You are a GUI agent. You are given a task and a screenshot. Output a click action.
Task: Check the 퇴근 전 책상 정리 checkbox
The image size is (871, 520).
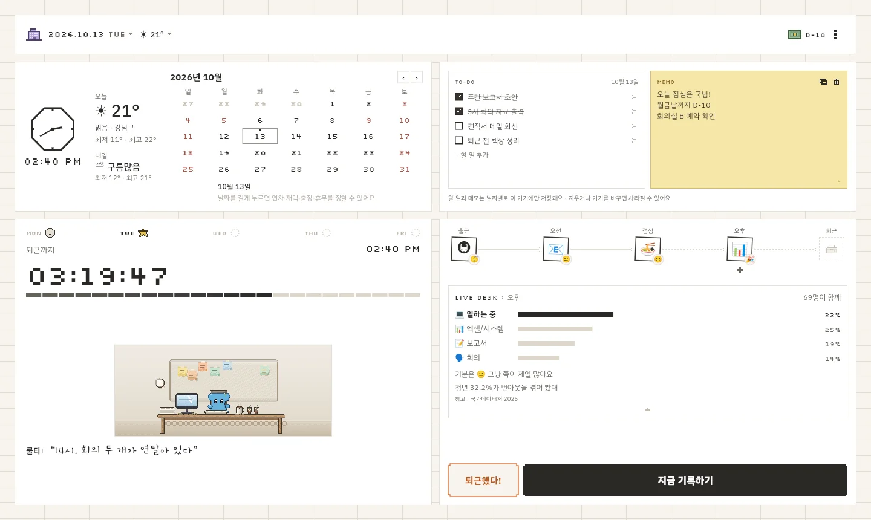[x=458, y=140]
